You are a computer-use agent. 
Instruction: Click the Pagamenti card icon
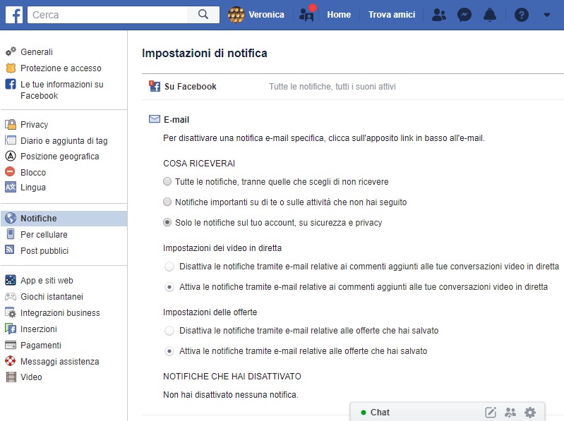[11, 345]
